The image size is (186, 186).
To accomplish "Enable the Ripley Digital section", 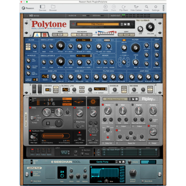I will [132, 105].
